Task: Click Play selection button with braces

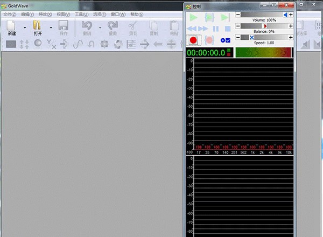Action: 209,18
